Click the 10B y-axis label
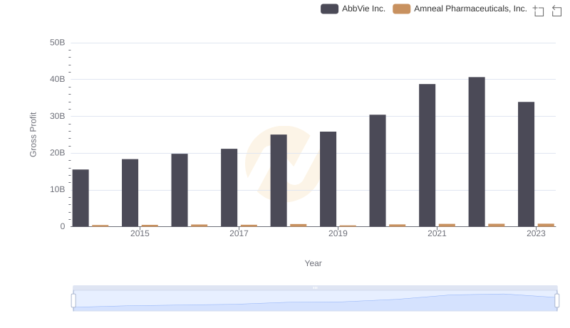Image resolution: width=570 pixels, height=328 pixels. coord(58,189)
